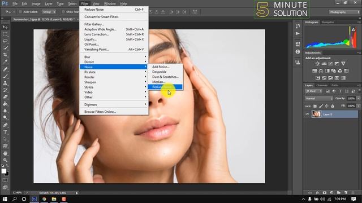Toggle Lock image pixels brush icon
362x203 pixels.
point(321,106)
